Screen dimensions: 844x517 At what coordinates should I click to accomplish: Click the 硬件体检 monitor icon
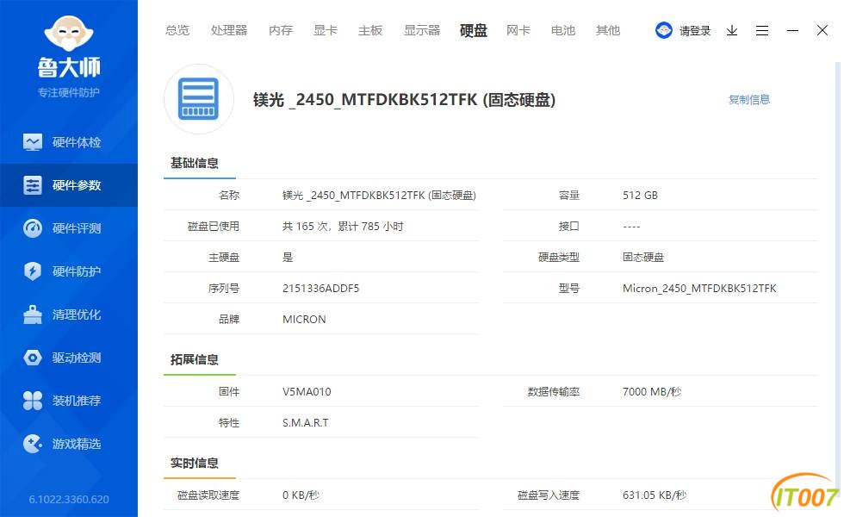pos(33,142)
